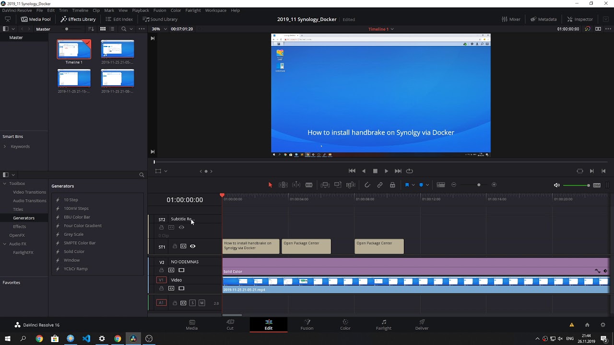Switch to the Color page tab
The height and width of the screenshot is (345, 614).
click(x=345, y=324)
